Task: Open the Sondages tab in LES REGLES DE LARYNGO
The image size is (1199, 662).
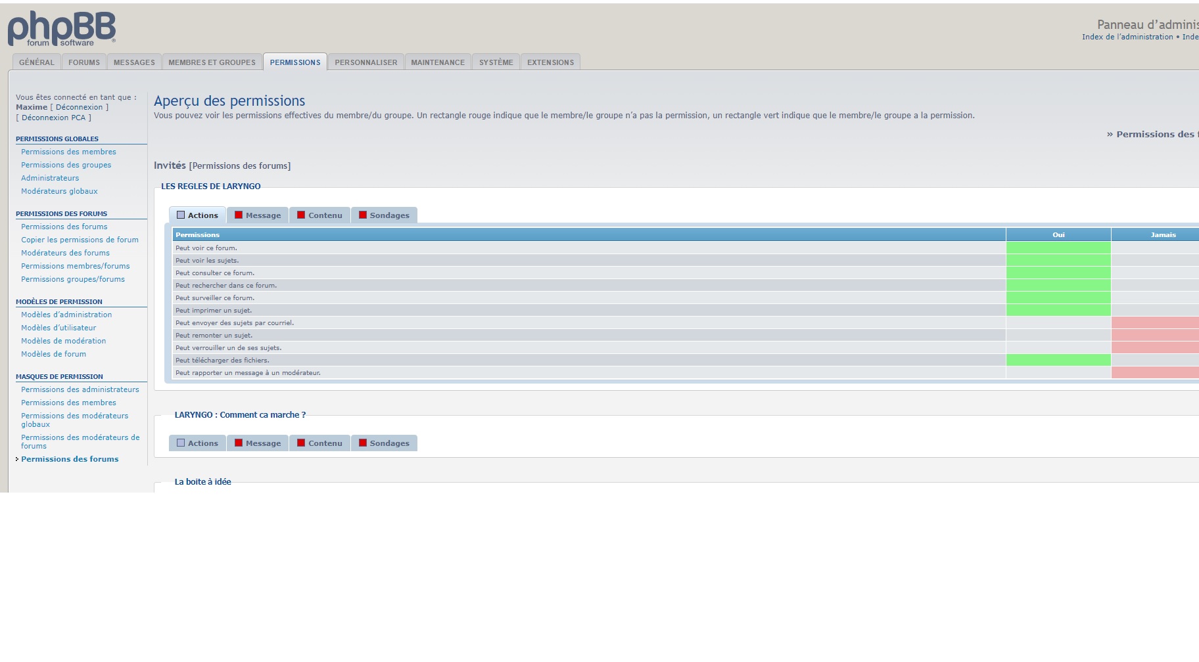Action: (x=384, y=215)
